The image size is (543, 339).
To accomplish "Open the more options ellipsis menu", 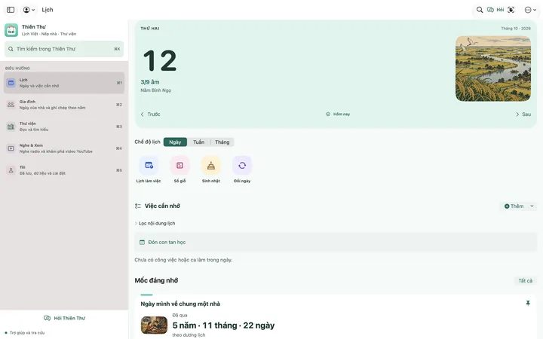I will click(530, 10).
